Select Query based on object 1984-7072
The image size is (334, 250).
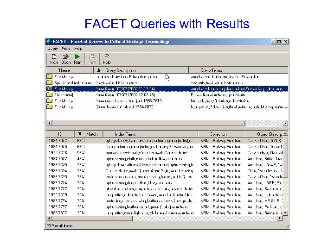167,106
